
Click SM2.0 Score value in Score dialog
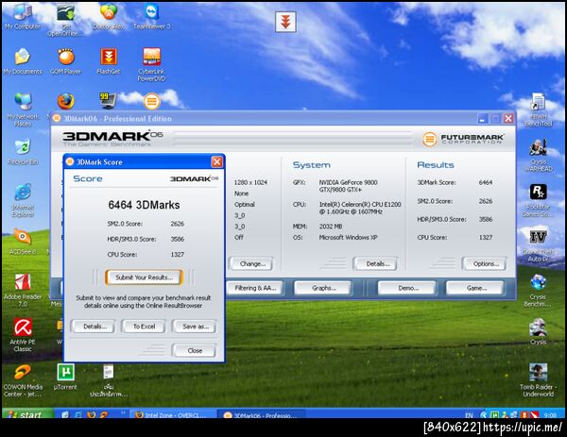pyautogui.click(x=178, y=224)
